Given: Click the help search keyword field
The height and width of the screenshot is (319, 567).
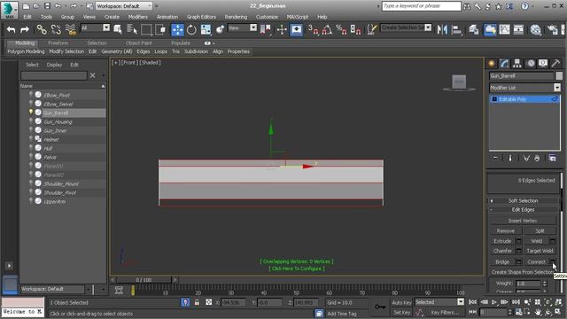Looking at the screenshot, I should click(422, 6).
